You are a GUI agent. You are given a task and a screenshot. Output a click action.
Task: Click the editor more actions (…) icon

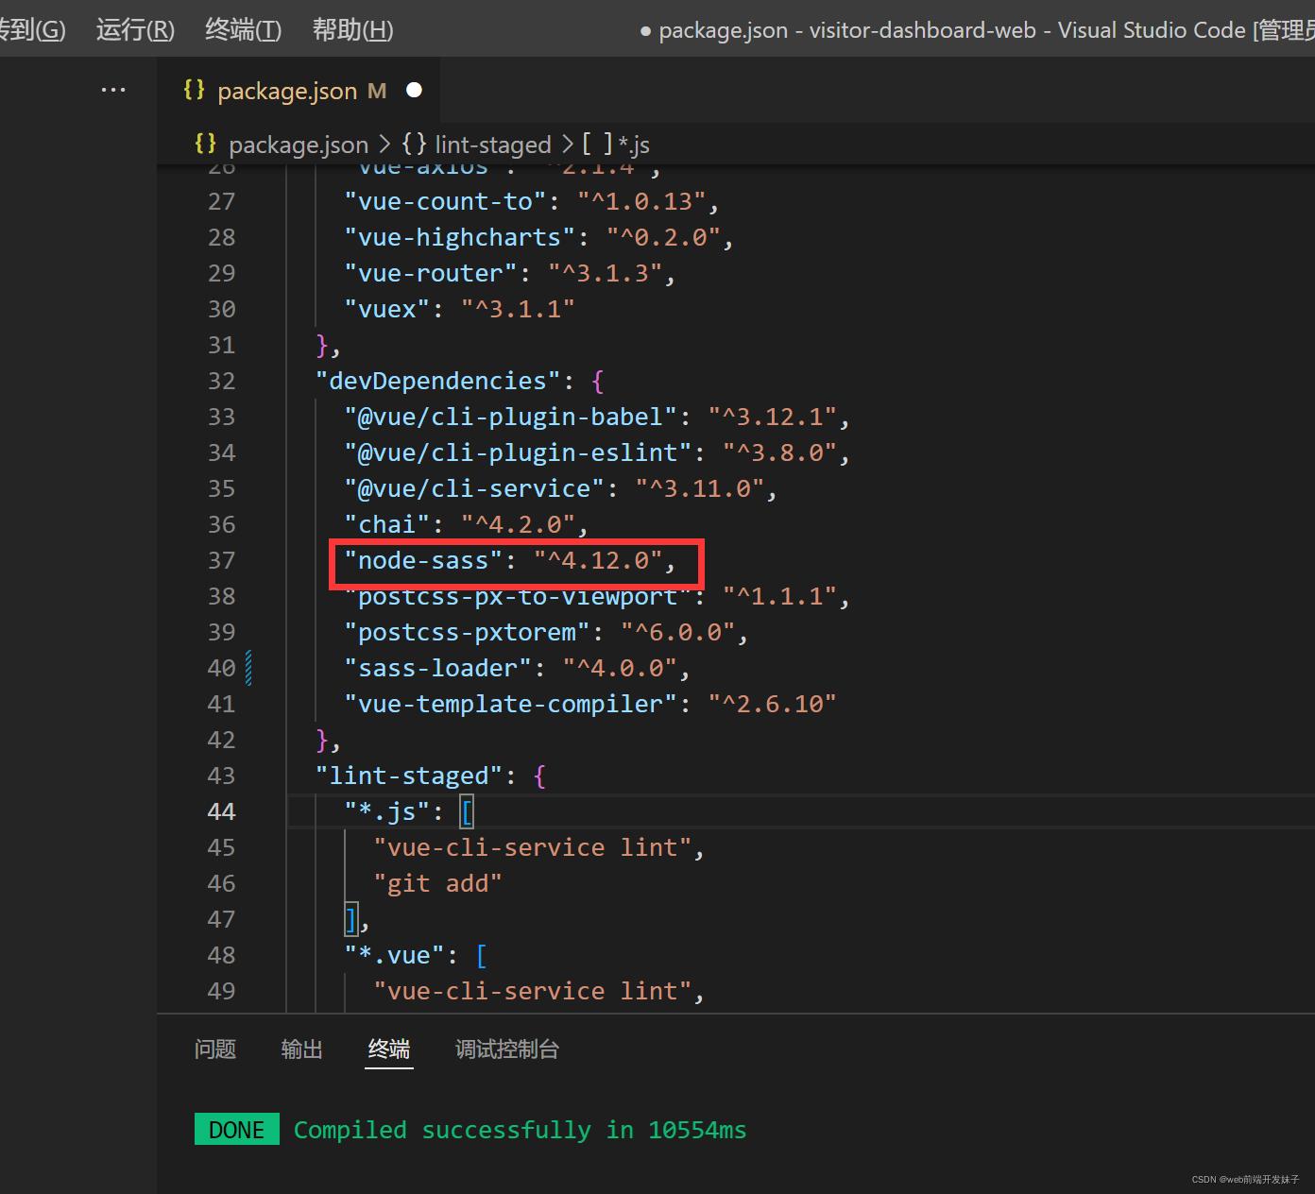pyautogui.click(x=113, y=89)
